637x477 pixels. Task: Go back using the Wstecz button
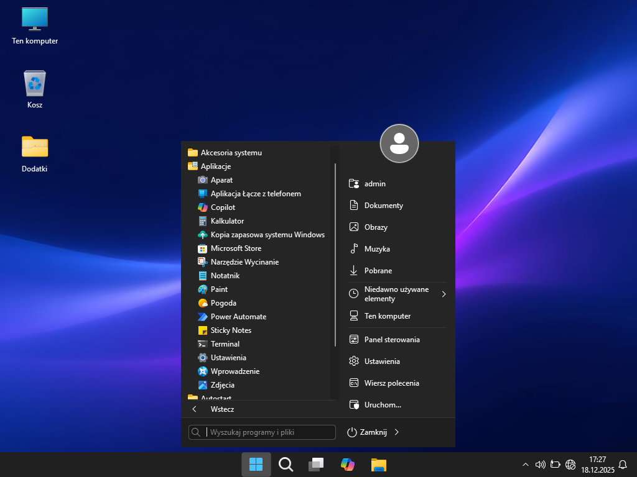coord(221,409)
